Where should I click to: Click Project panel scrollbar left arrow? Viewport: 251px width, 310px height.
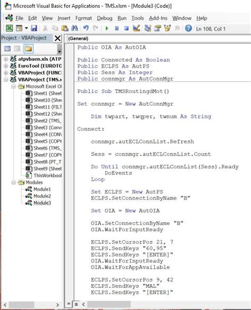5,305
